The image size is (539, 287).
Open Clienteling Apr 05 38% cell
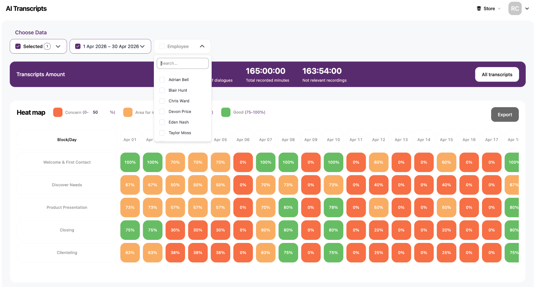[220, 253]
